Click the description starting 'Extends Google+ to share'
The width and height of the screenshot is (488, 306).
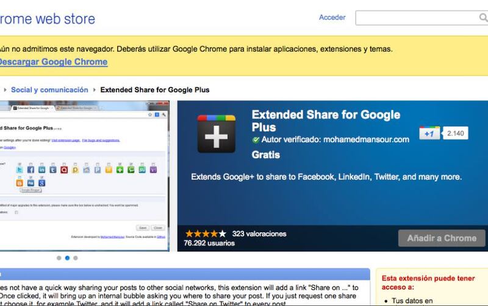pyautogui.click(x=326, y=177)
